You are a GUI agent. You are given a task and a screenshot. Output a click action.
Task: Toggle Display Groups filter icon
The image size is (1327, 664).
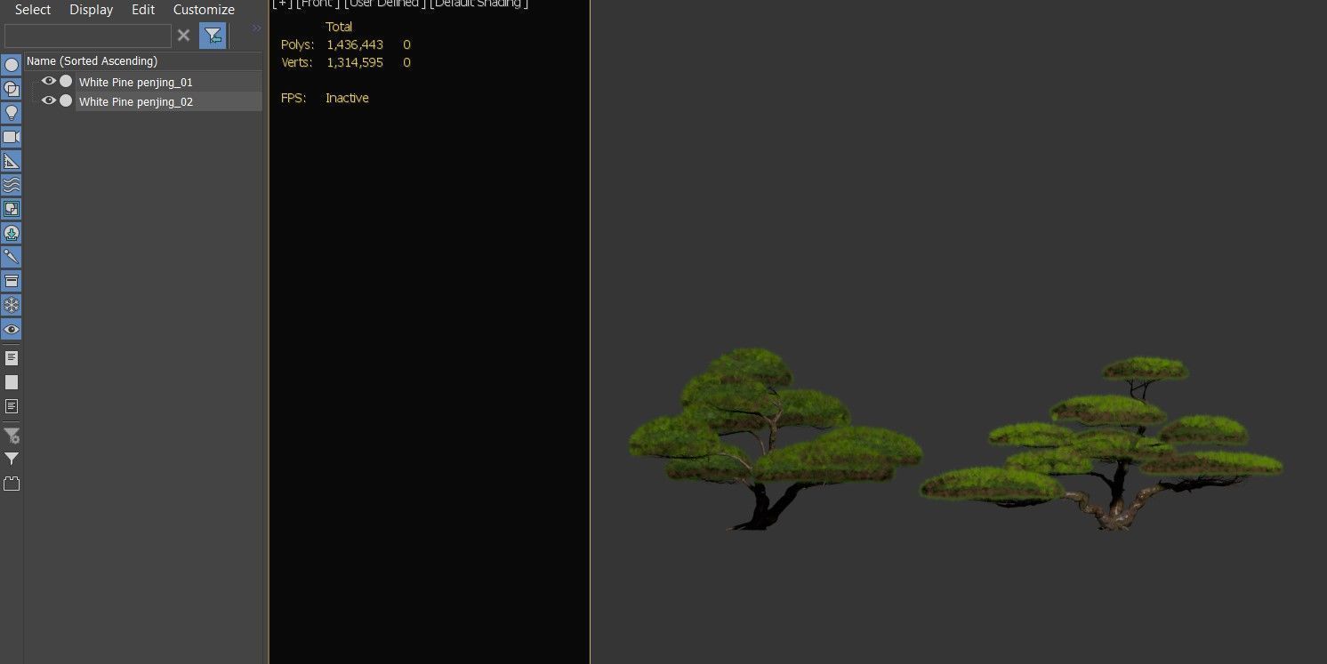12,209
